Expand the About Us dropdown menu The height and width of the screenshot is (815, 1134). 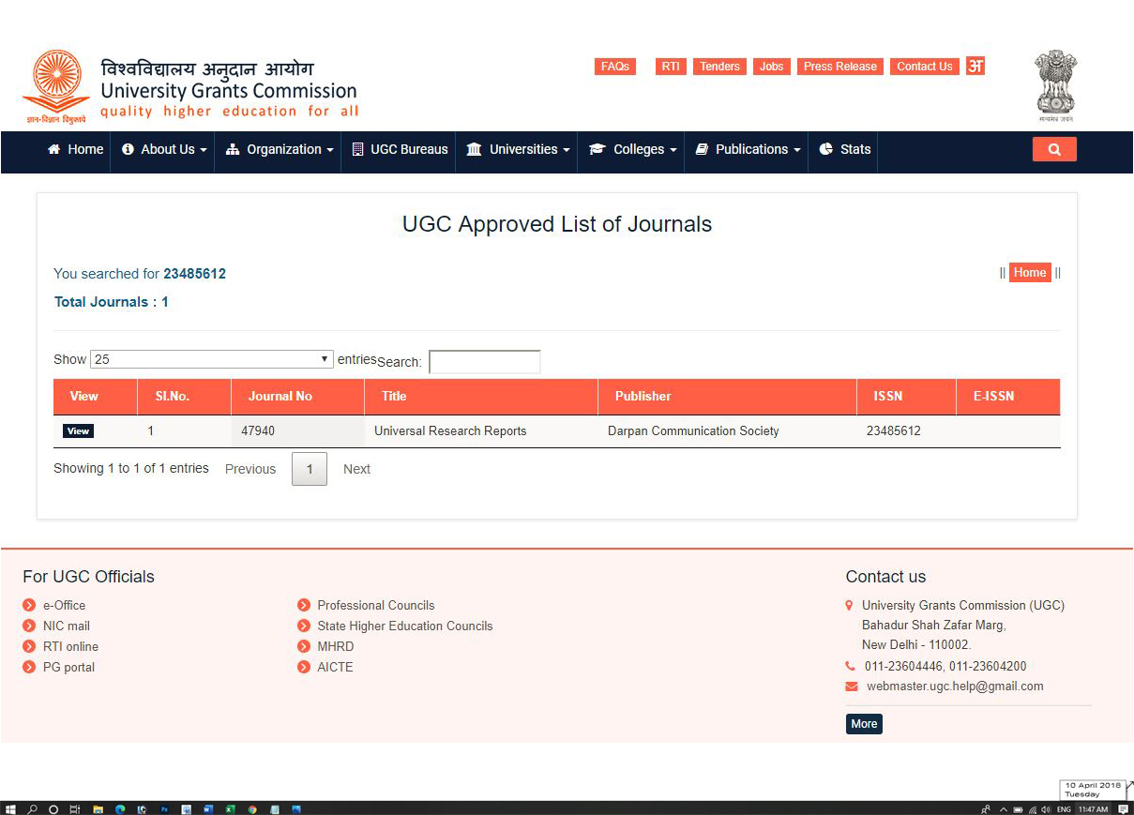coord(164,150)
